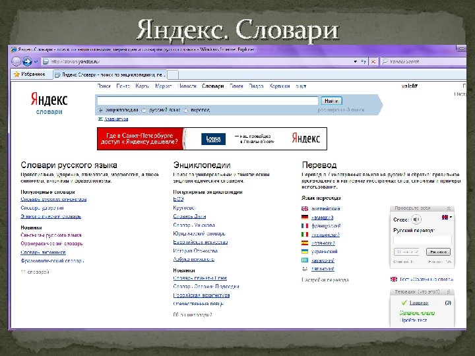Open Маркет in Yandex top navigation
The height and width of the screenshot is (356, 475).
click(x=164, y=86)
